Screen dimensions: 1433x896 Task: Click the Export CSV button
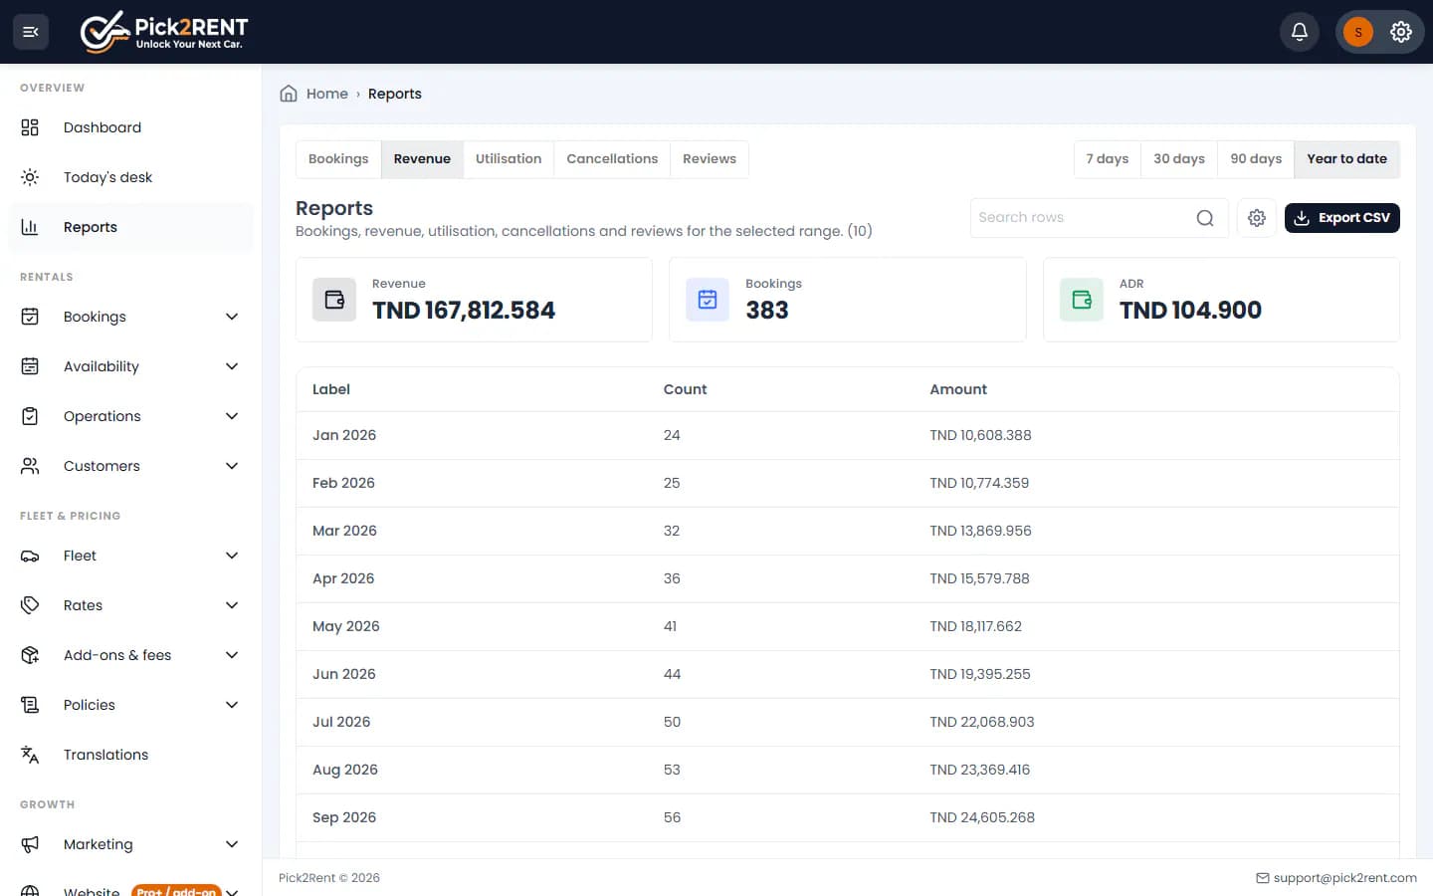coord(1341,218)
